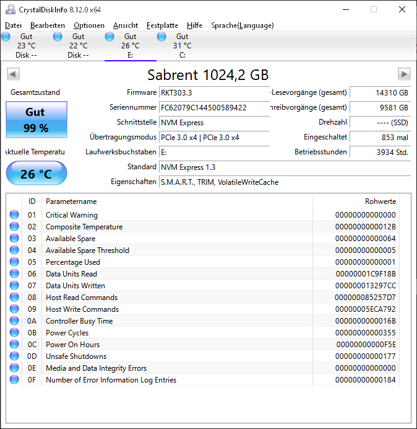Click raw value 0000000000016B
This screenshot has width=417, height=429.
click(x=366, y=321)
